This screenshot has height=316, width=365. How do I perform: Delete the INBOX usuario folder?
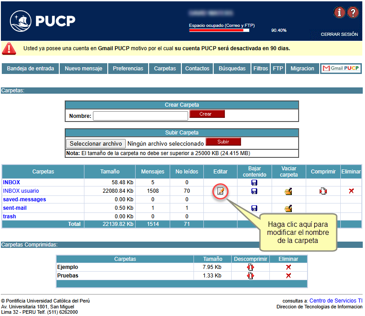pyautogui.click(x=351, y=191)
